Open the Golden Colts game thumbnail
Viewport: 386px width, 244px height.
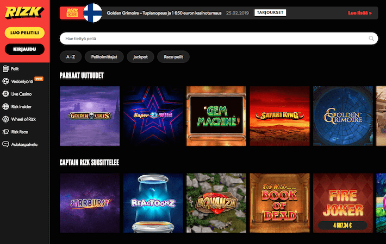[90, 116]
